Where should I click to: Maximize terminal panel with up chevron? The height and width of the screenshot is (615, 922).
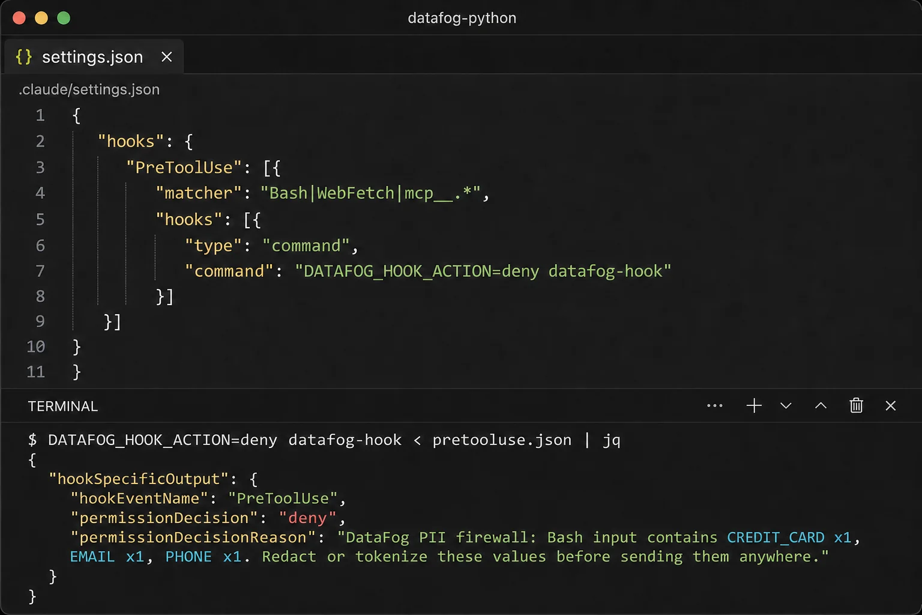coord(821,406)
